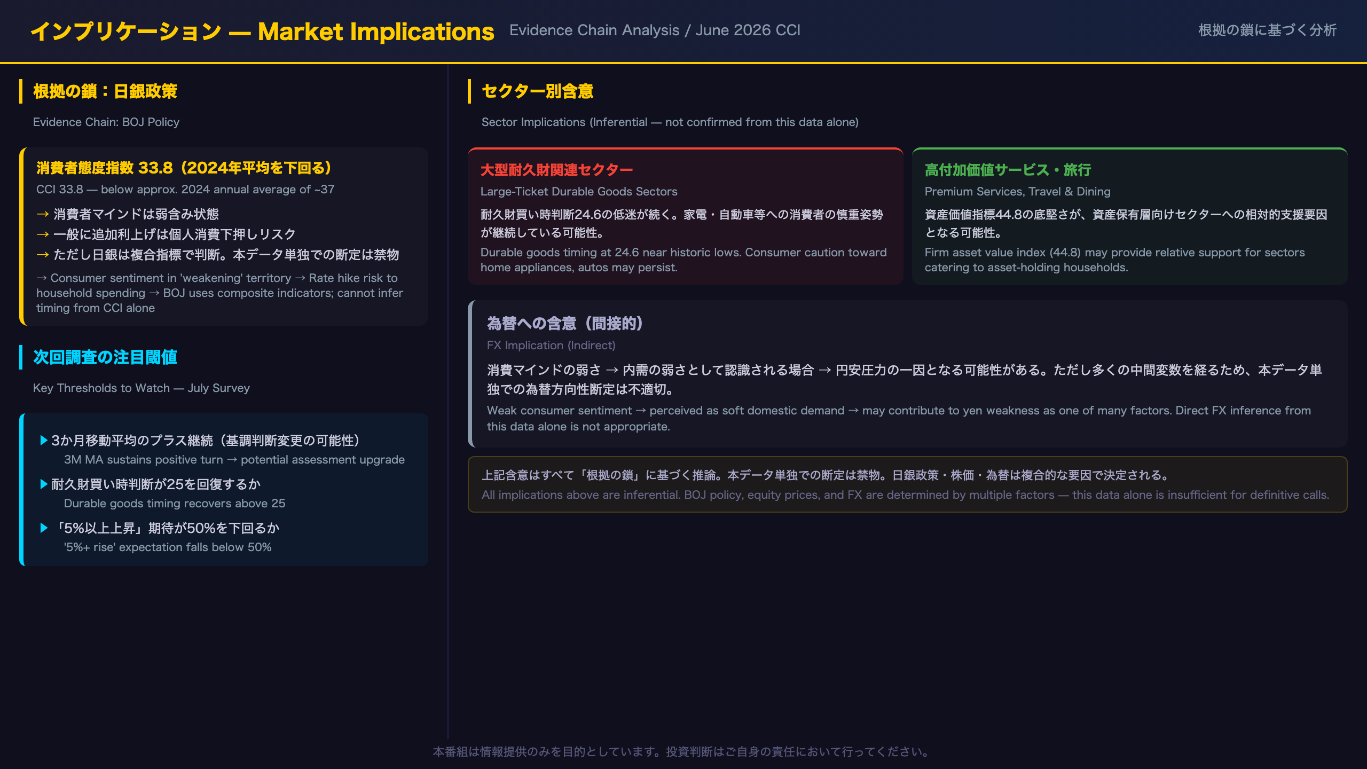Click 'Sector Implications (Inferential' subheading
This screenshot has width=1367, height=769.
click(670, 122)
